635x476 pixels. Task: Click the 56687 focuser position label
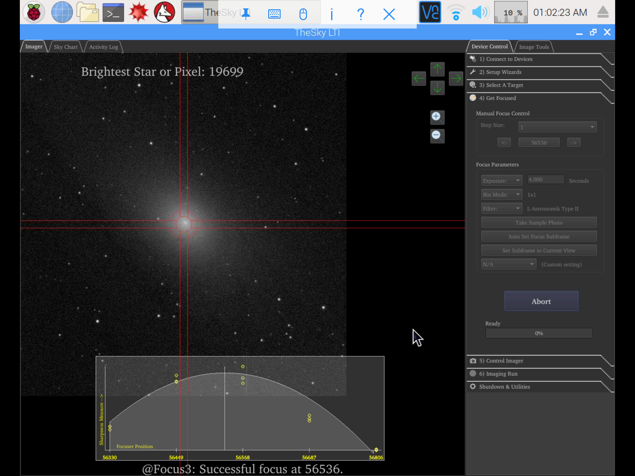click(309, 457)
